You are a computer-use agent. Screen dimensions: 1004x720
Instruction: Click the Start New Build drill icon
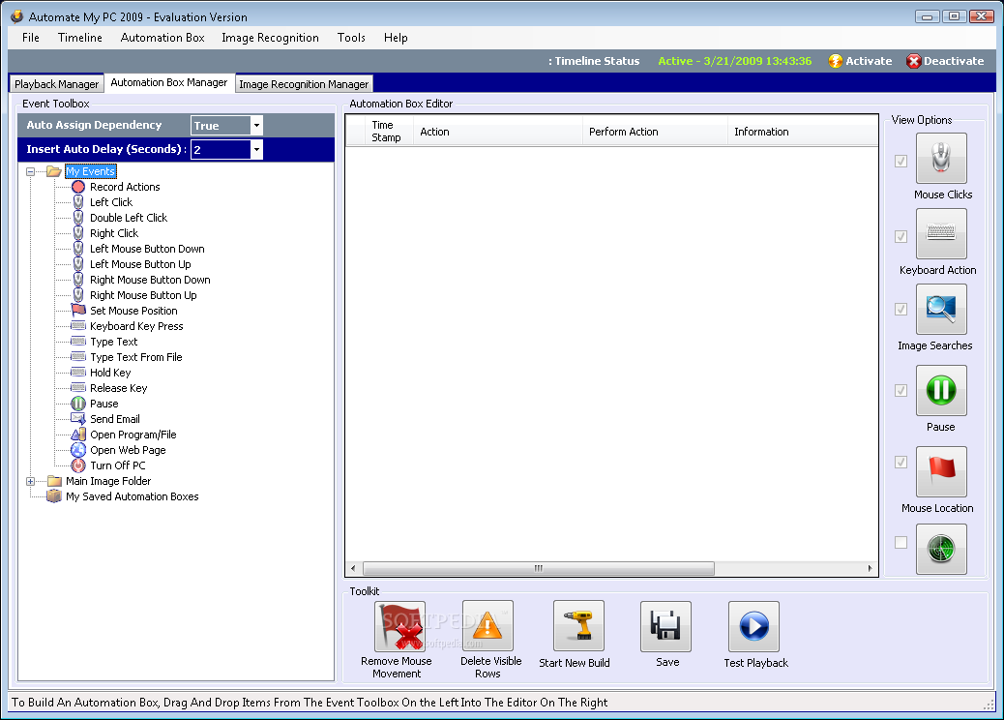tap(578, 626)
